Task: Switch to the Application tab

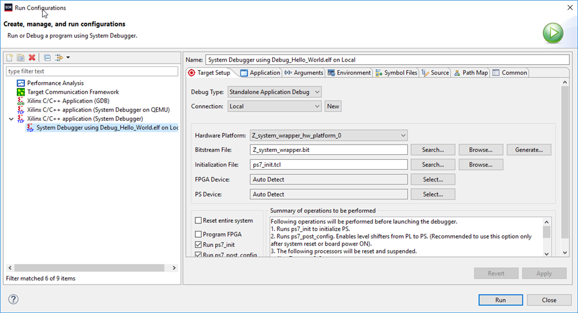Action: pyautogui.click(x=260, y=73)
